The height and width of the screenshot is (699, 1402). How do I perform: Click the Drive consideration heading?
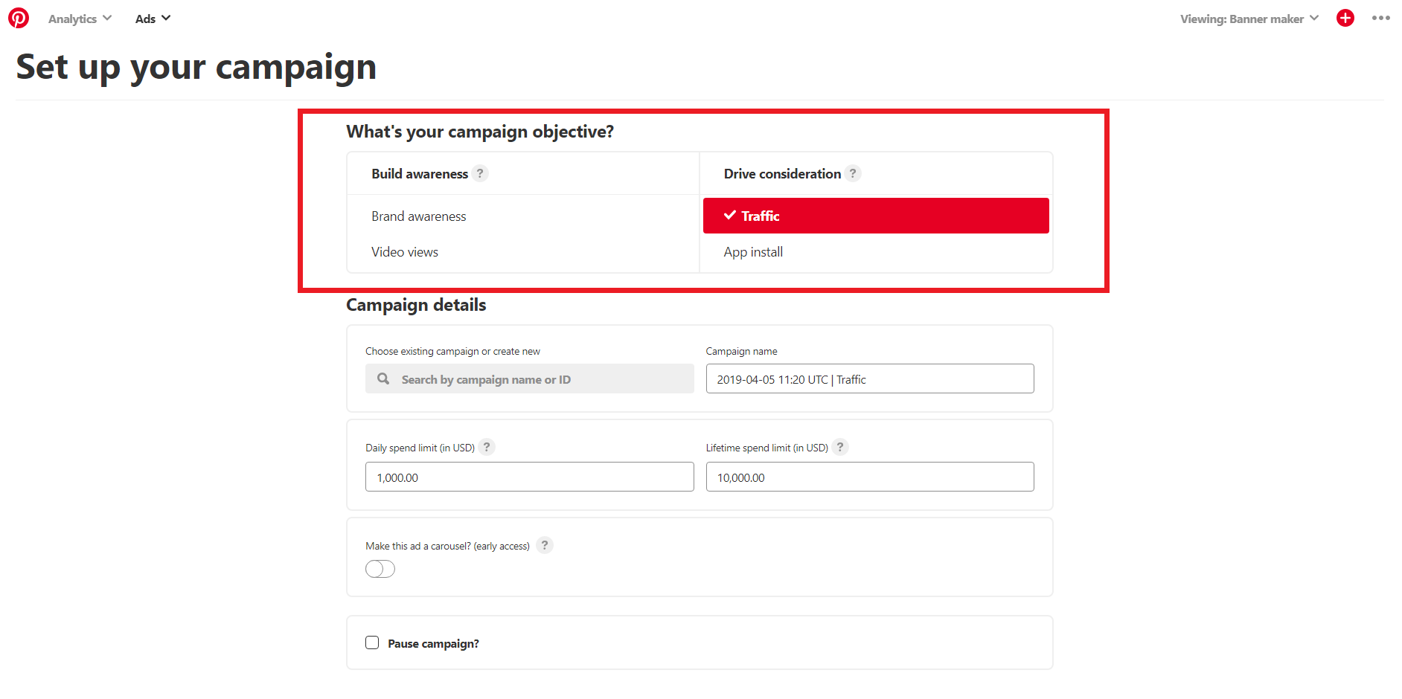click(x=782, y=173)
